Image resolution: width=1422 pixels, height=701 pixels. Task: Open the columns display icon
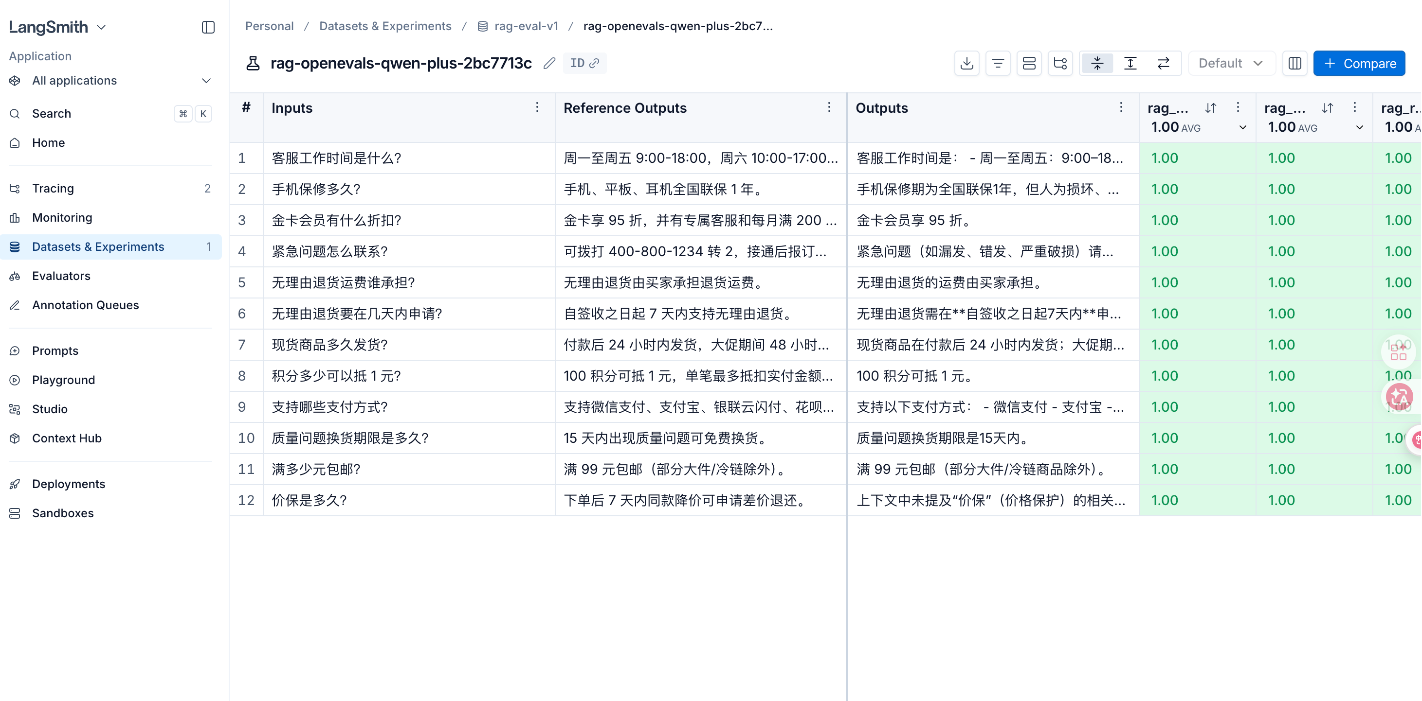1294,63
